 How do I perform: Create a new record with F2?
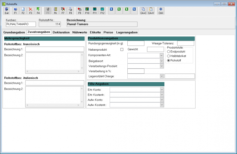[x=23, y=11]
